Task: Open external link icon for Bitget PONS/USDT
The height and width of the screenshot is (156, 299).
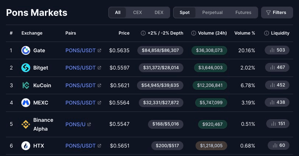Action: [99, 68]
